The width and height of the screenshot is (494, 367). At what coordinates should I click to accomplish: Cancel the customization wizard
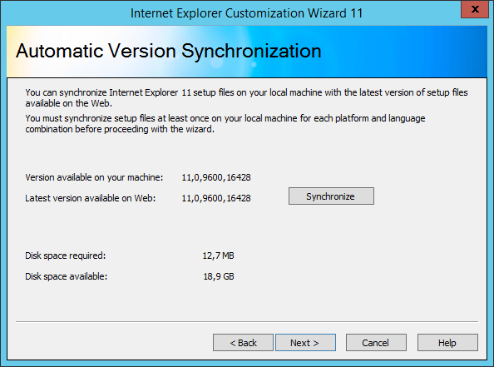point(376,342)
